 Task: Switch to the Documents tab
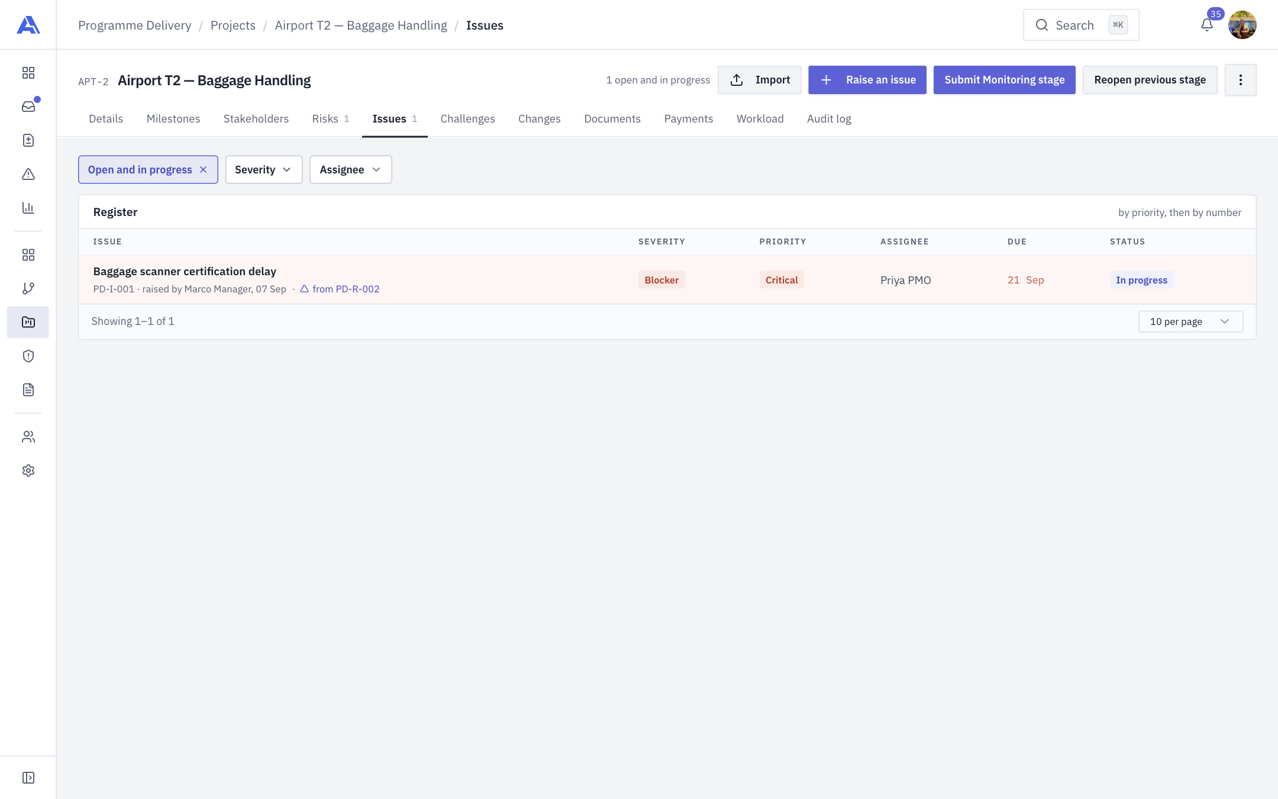pos(612,119)
